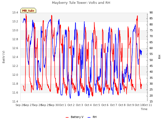The width and height of the screenshot is (163, 122).
Task: Click the 'Oct 2' date tick label
Action: tap(71, 105)
